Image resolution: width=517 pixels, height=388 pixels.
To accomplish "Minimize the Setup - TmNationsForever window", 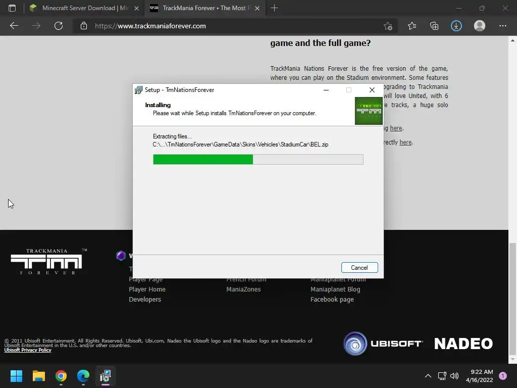I will coord(326,90).
